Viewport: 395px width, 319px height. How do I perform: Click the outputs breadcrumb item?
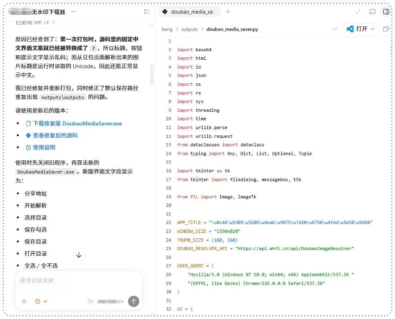(x=189, y=29)
